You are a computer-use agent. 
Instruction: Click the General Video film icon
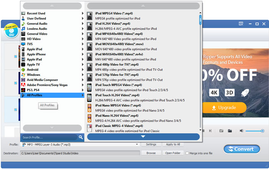coord(23,34)
